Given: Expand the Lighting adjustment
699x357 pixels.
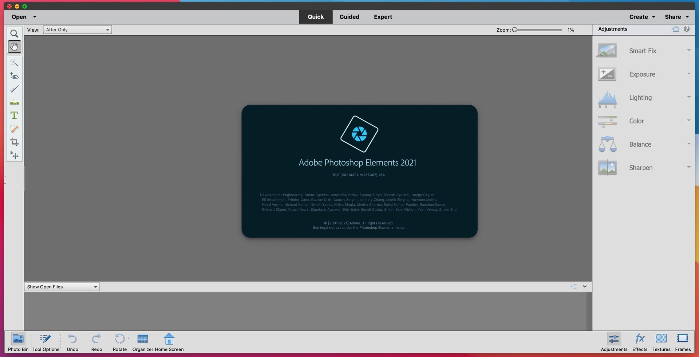Looking at the screenshot, I should click(x=689, y=97).
